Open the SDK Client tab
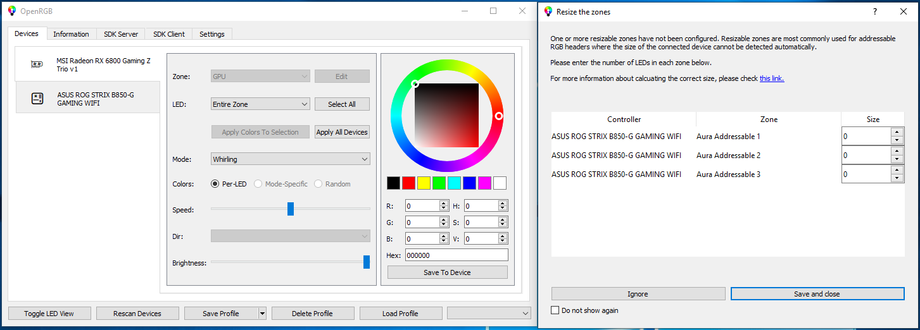The width and height of the screenshot is (920, 330). 169,34
